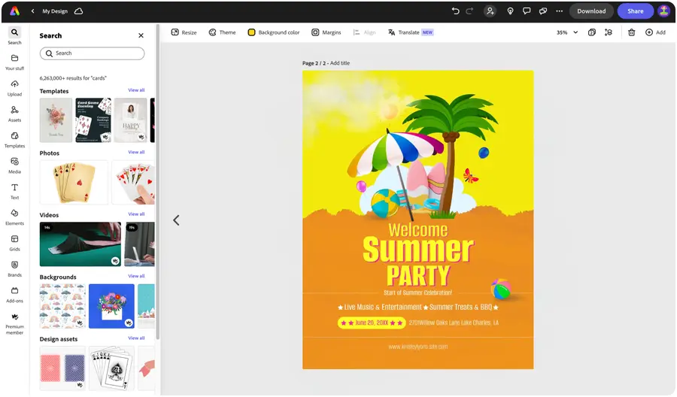Click the Download button

591,11
